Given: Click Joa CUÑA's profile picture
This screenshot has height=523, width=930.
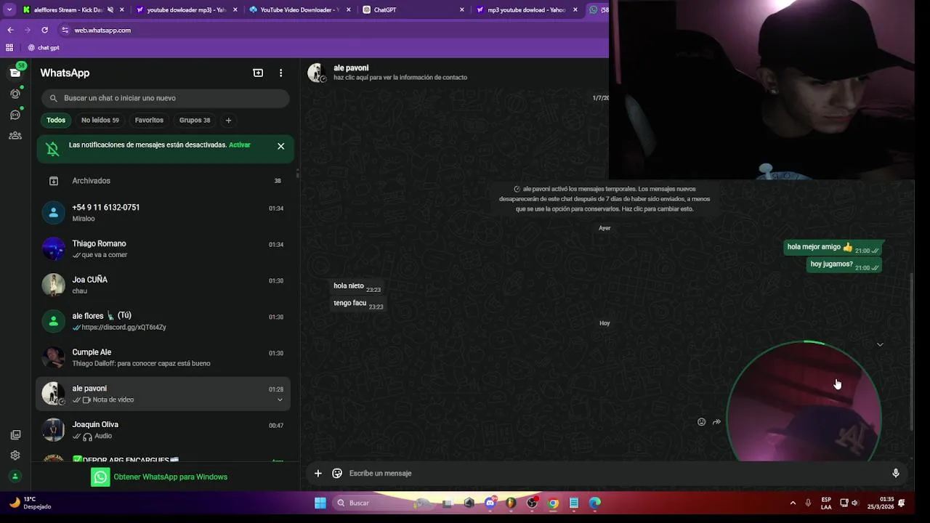Looking at the screenshot, I should [53, 285].
